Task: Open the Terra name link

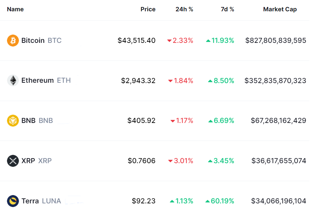Action: click(30, 201)
